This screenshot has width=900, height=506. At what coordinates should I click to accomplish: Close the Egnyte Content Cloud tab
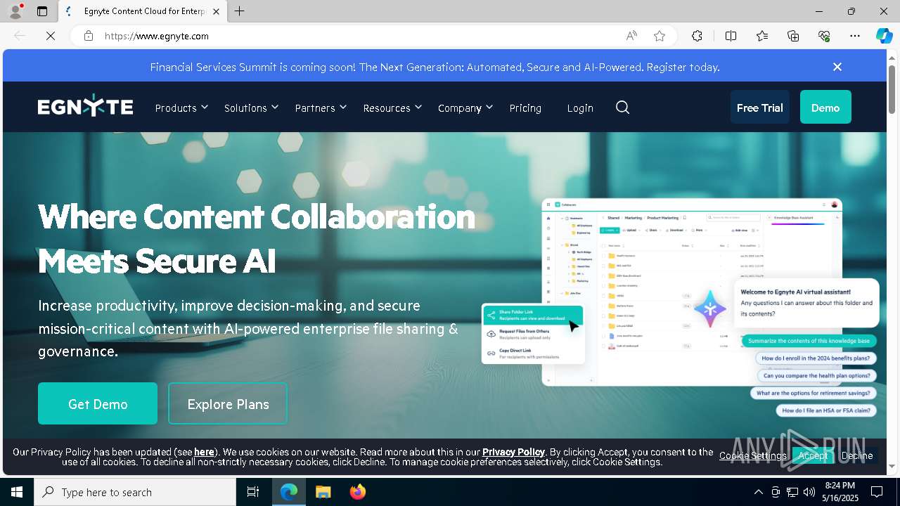[216, 11]
